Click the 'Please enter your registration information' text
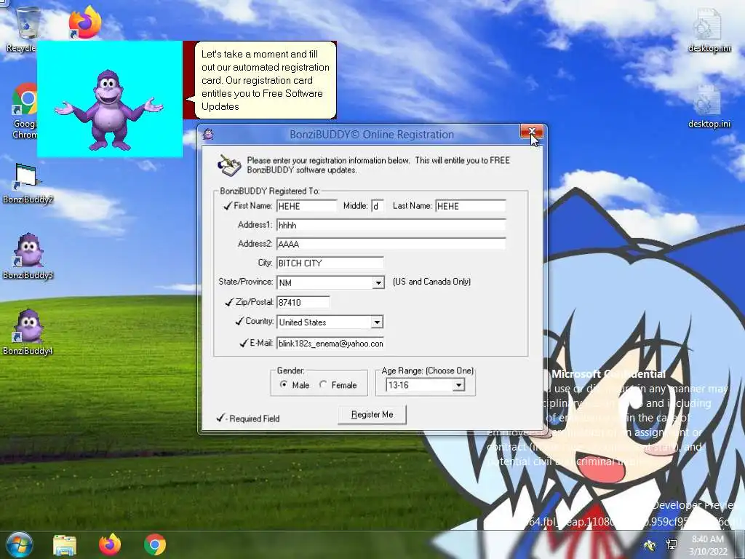745x559 pixels. click(378, 165)
